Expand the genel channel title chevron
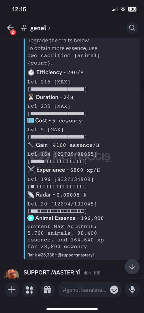The width and height of the screenshot is (144, 313). pyautogui.click(x=49, y=28)
